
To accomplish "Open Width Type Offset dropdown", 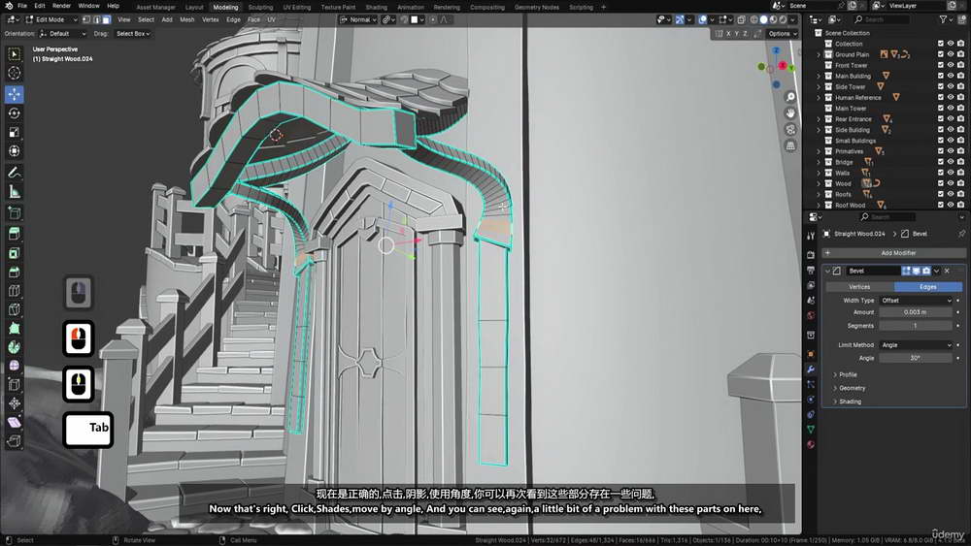I will pyautogui.click(x=916, y=300).
